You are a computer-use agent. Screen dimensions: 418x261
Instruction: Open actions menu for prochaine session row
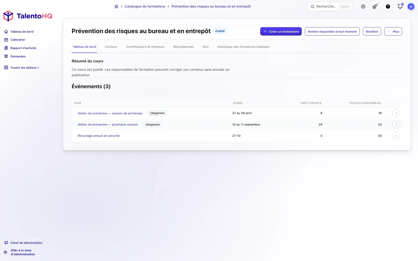point(396,124)
